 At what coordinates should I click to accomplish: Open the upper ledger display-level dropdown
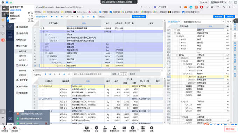click(x=42, y=17)
